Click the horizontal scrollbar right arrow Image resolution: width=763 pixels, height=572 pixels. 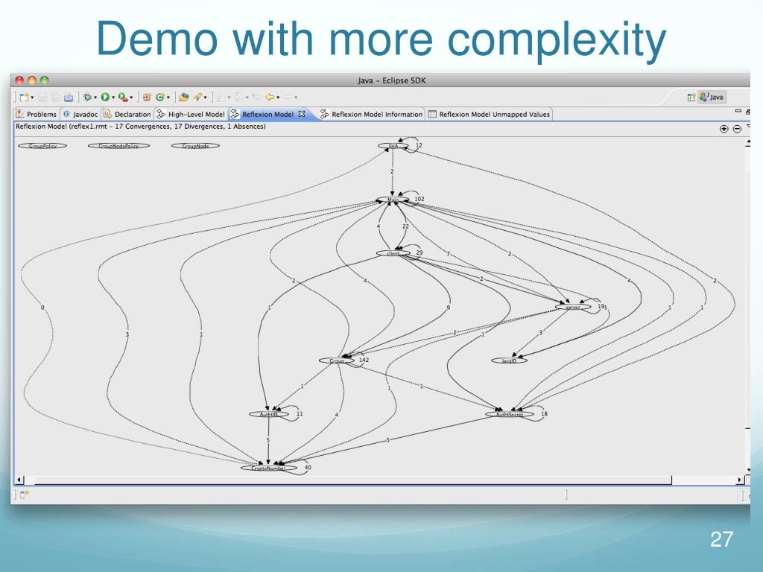[x=740, y=480]
